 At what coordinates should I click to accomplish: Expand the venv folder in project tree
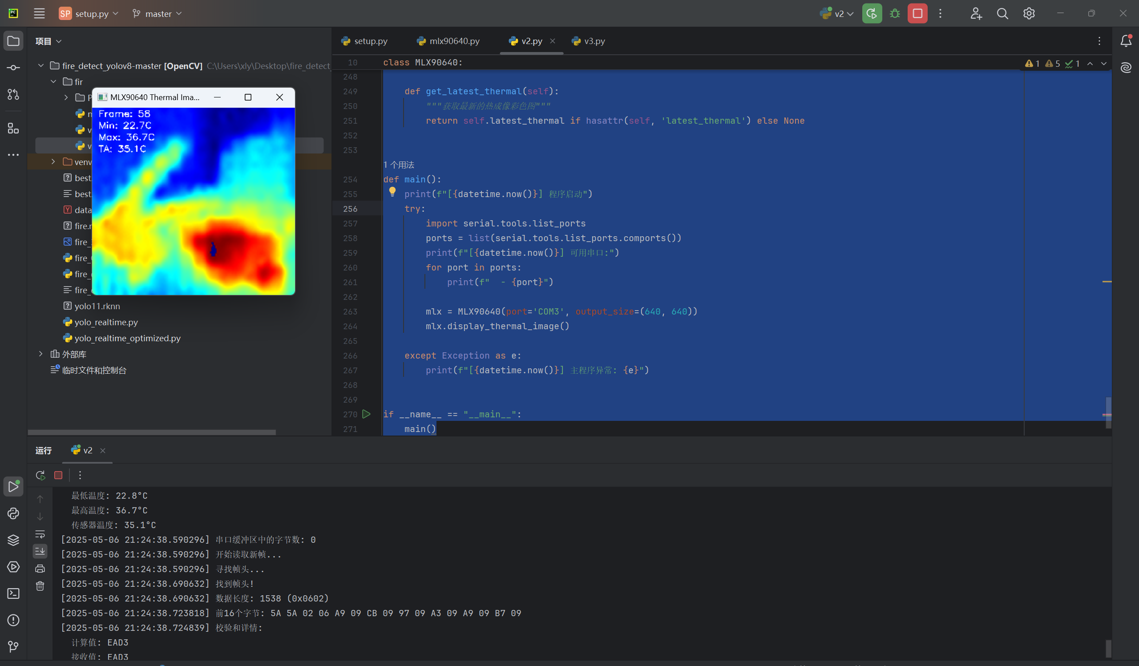click(x=53, y=162)
